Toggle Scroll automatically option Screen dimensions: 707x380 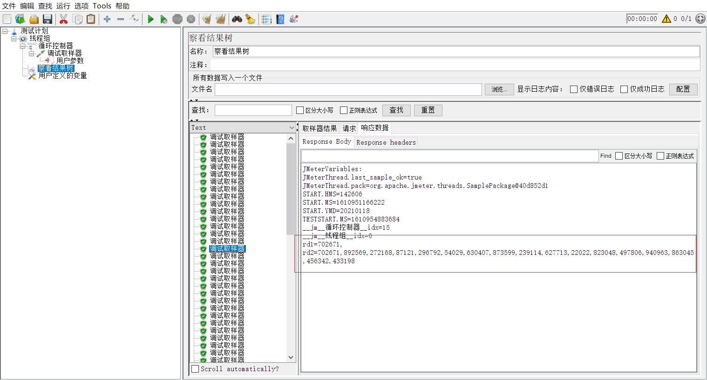click(195, 368)
